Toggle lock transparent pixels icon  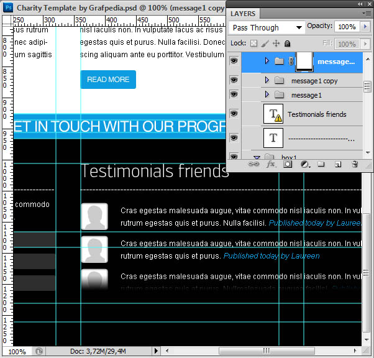click(253, 44)
